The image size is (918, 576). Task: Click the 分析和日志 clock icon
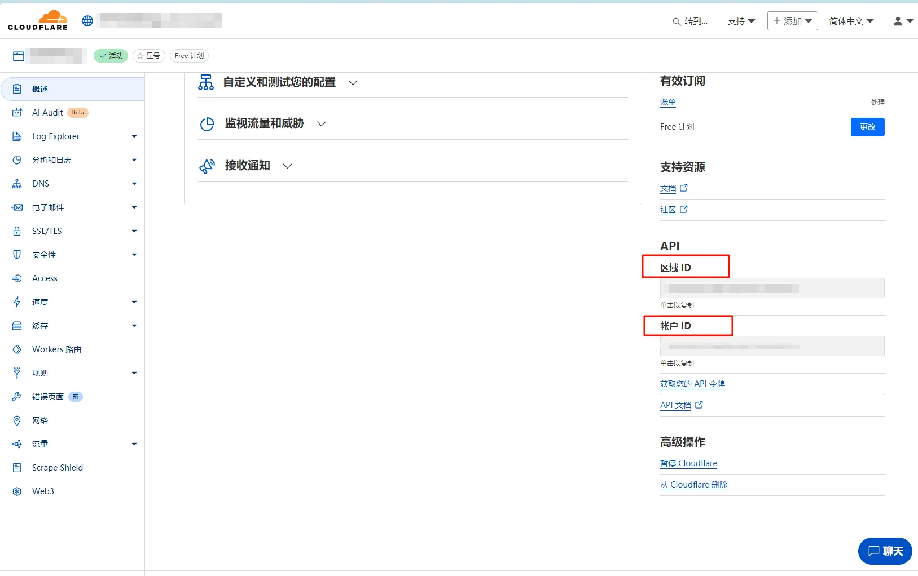17,160
